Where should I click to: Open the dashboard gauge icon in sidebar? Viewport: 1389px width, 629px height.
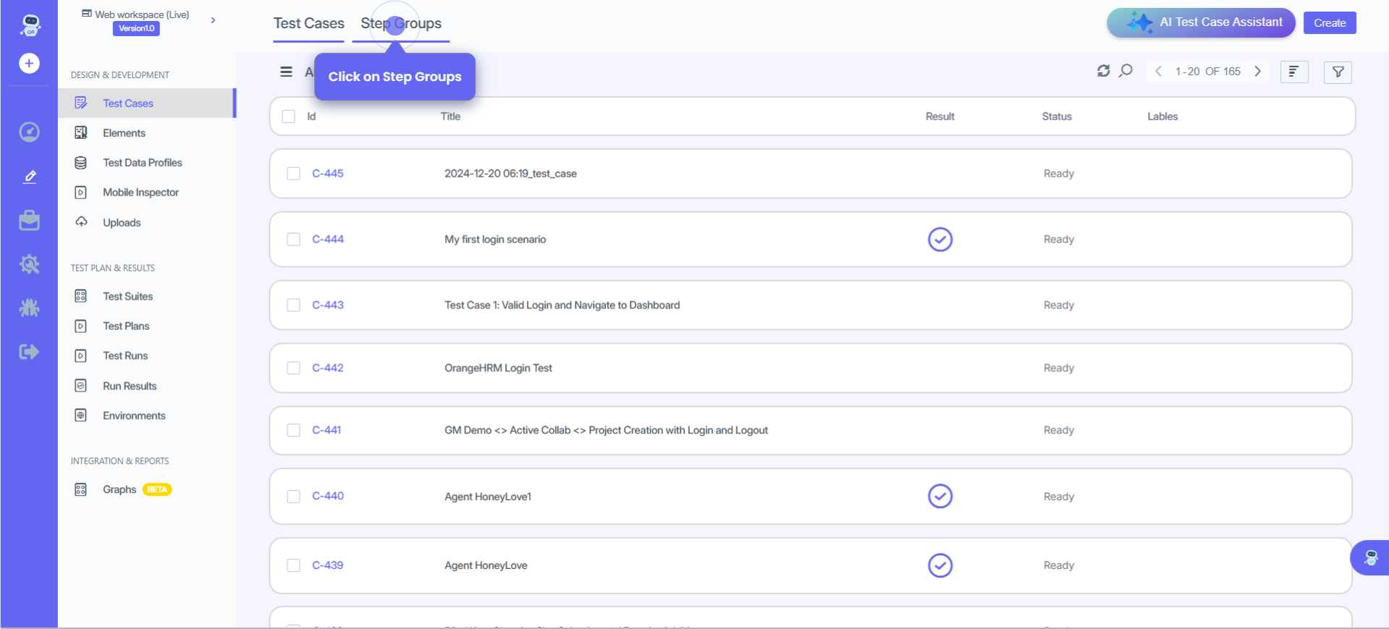click(29, 132)
